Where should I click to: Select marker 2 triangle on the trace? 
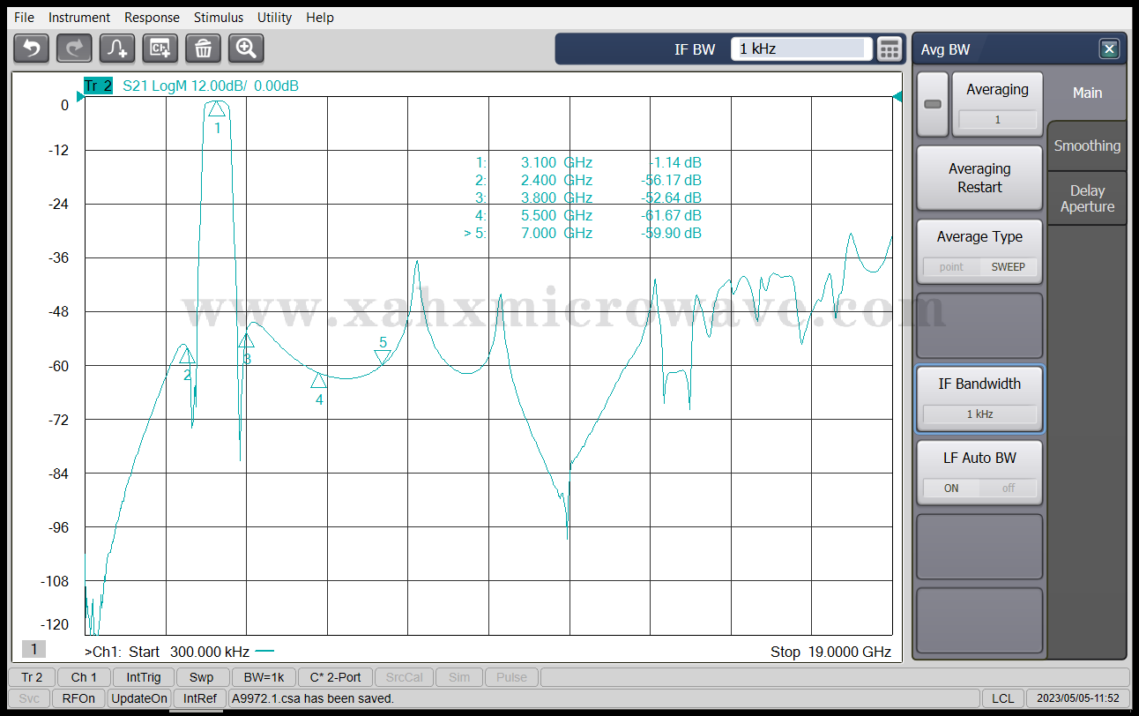[187, 355]
